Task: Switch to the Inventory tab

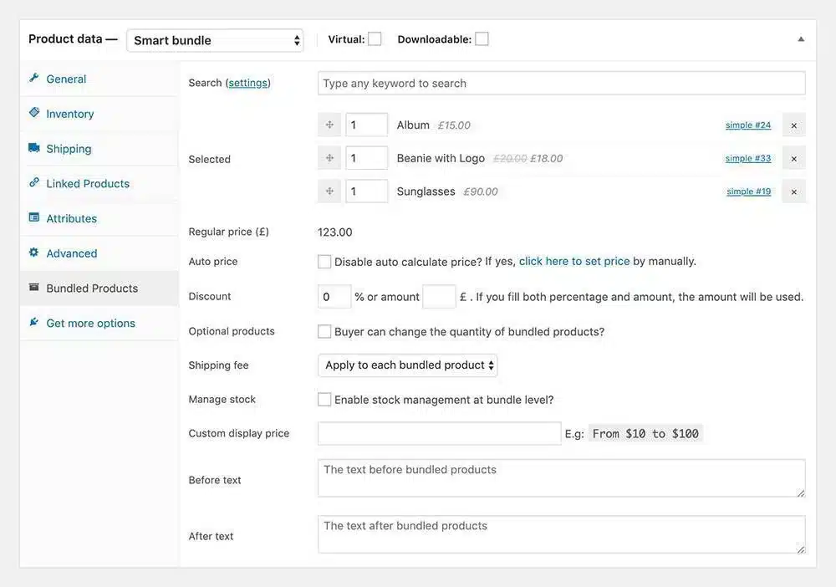Action: click(x=70, y=114)
